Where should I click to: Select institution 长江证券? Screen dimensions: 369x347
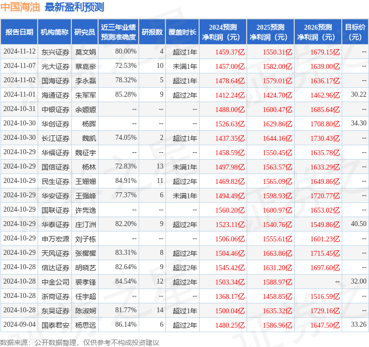[x=55, y=138]
